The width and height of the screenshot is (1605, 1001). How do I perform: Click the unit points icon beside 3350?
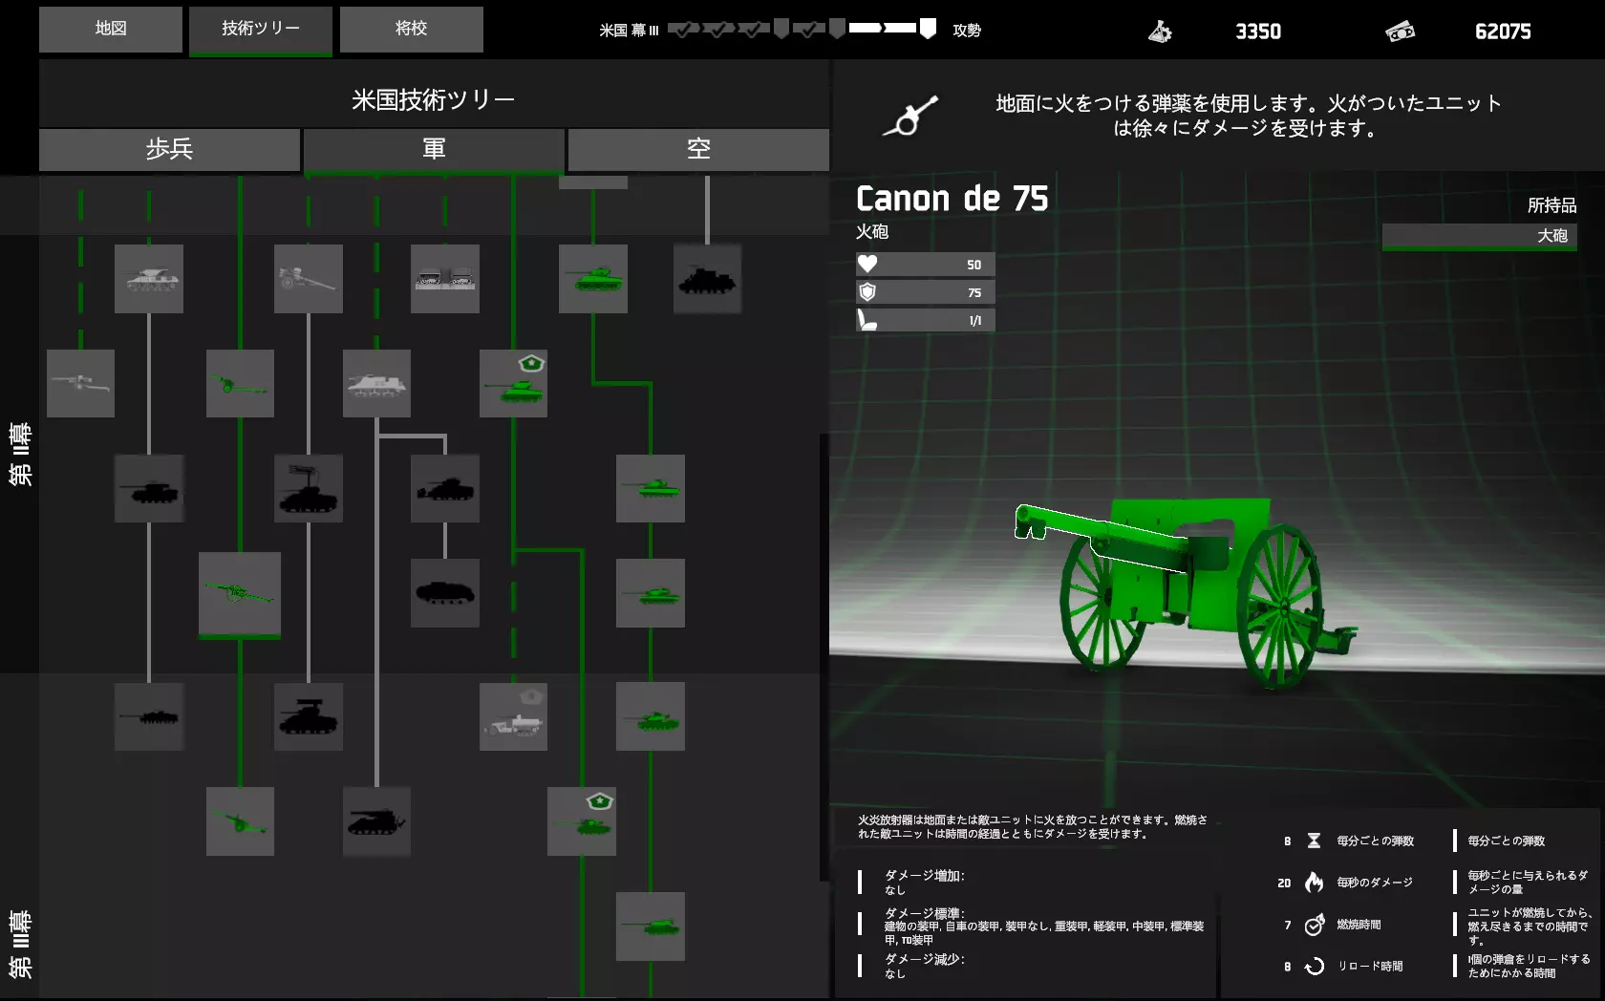point(1160,32)
